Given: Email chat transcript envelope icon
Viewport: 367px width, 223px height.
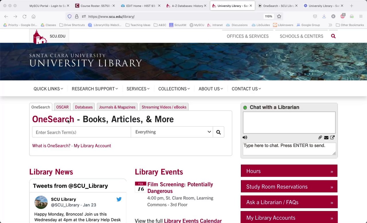Looking at the screenshot, I should coord(326,138).
